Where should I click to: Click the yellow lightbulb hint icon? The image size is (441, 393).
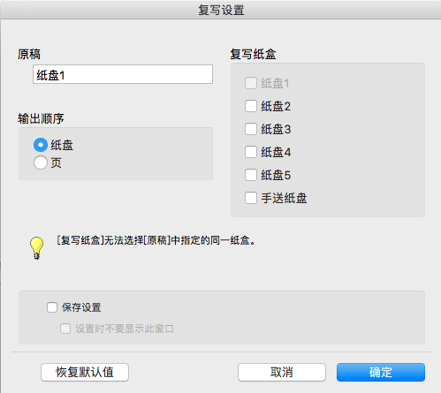pos(36,248)
